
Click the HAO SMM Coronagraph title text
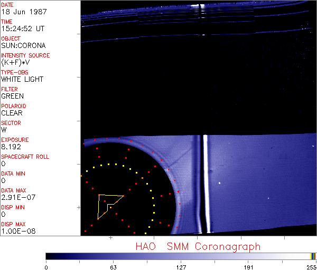pos(198,246)
